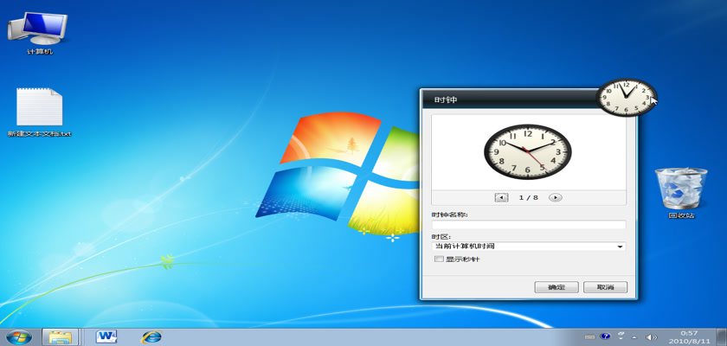The image size is (727, 346).
Task: Go to the previous clock style
Action: [x=501, y=197]
